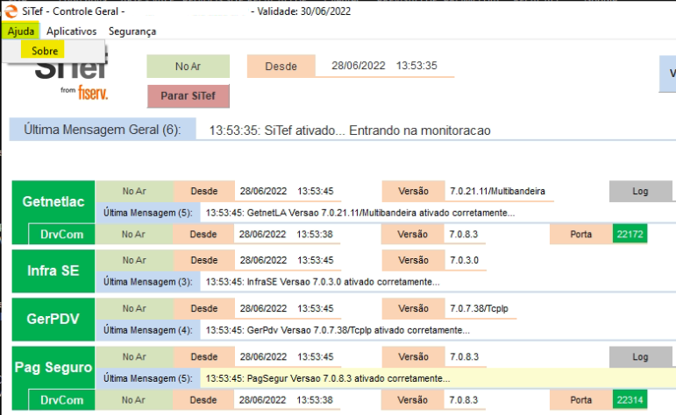Click the main Desde timestamp 28/06/2022 13:53:35
This screenshot has width=676, height=415.
coord(384,66)
